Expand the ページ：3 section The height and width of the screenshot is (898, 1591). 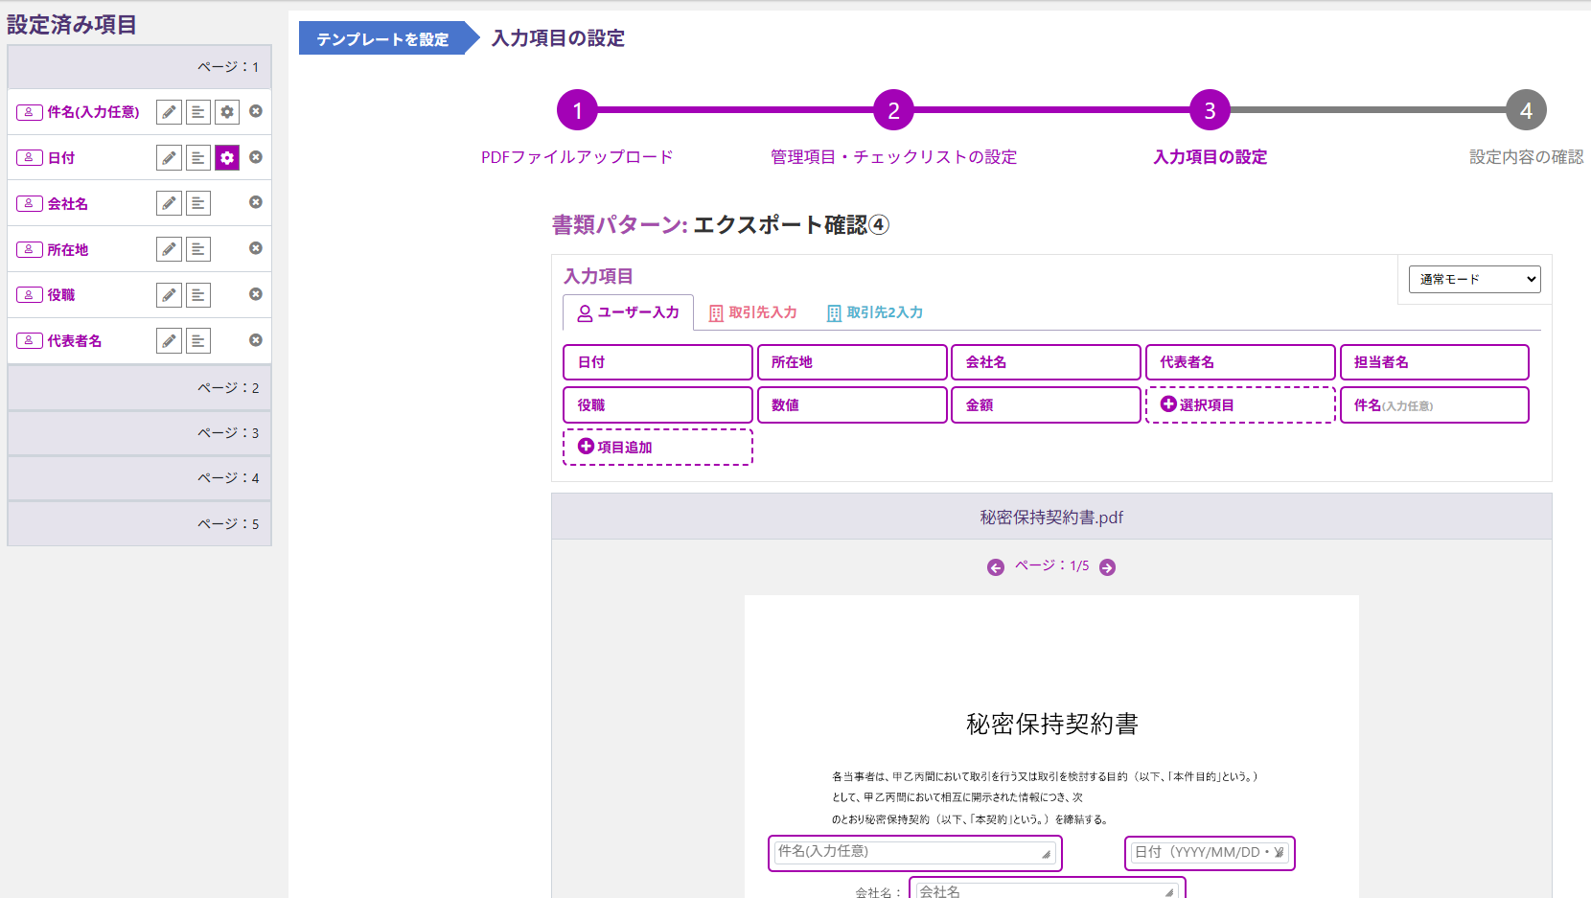tap(139, 433)
